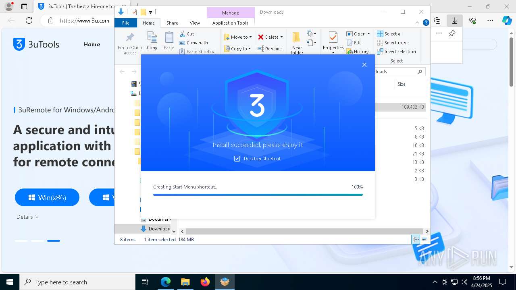Switch to the Home ribbon tab
The width and height of the screenshot is (516, 290).
[x=148, y=23]
